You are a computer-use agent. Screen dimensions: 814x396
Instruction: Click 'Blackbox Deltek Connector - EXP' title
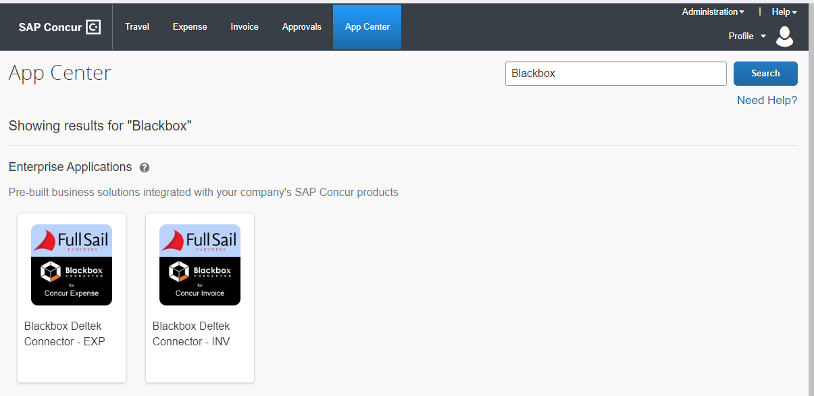point(65,334)
